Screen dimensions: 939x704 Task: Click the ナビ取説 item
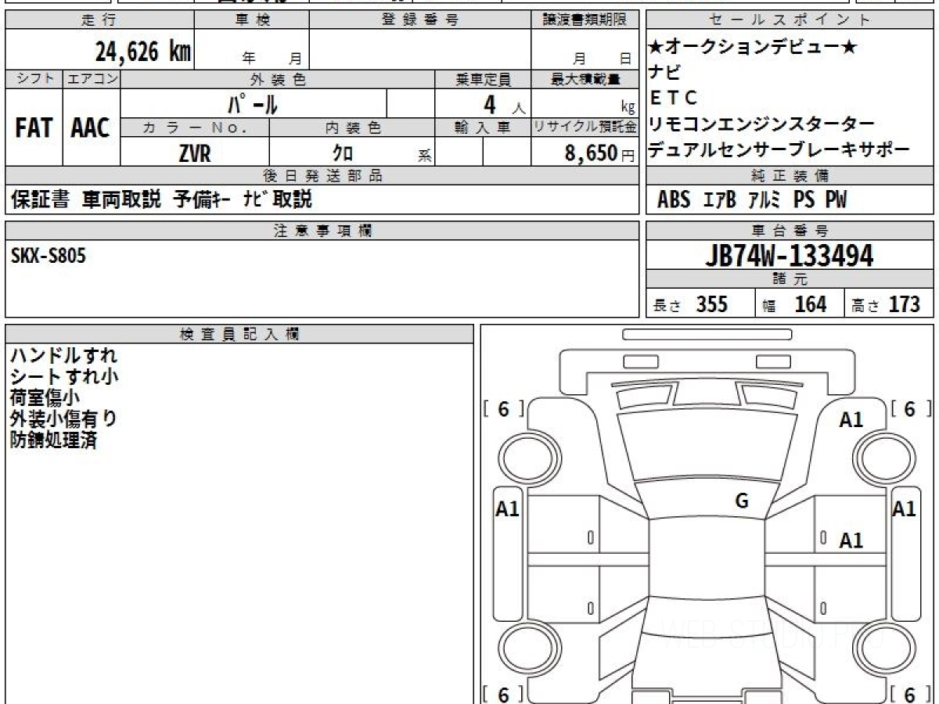[277, 200]
